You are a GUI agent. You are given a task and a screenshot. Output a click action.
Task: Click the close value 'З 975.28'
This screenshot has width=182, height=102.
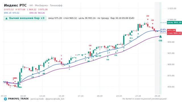(43, 9)
